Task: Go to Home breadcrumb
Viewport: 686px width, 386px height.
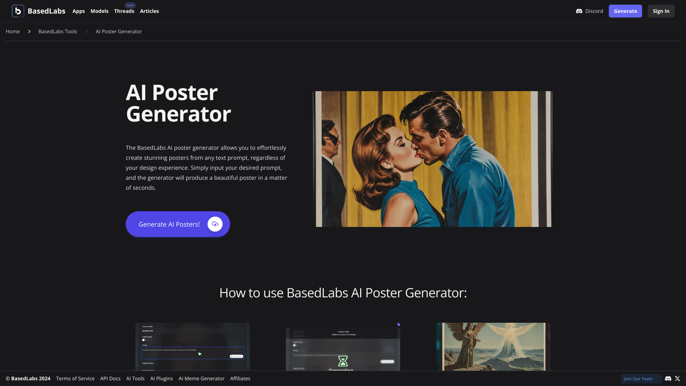Action: tap(13, 31)
